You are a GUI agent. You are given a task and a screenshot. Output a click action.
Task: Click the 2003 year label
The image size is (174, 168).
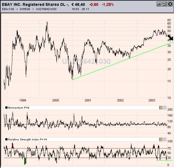tap(152, 100)
